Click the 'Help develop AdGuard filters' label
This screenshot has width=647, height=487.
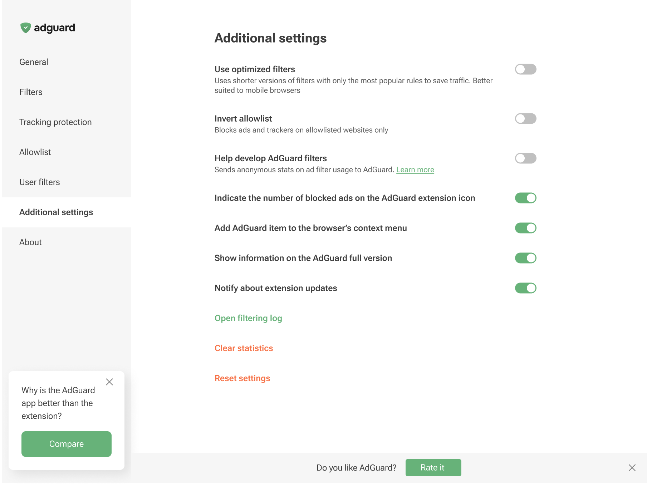pos(271,158)
